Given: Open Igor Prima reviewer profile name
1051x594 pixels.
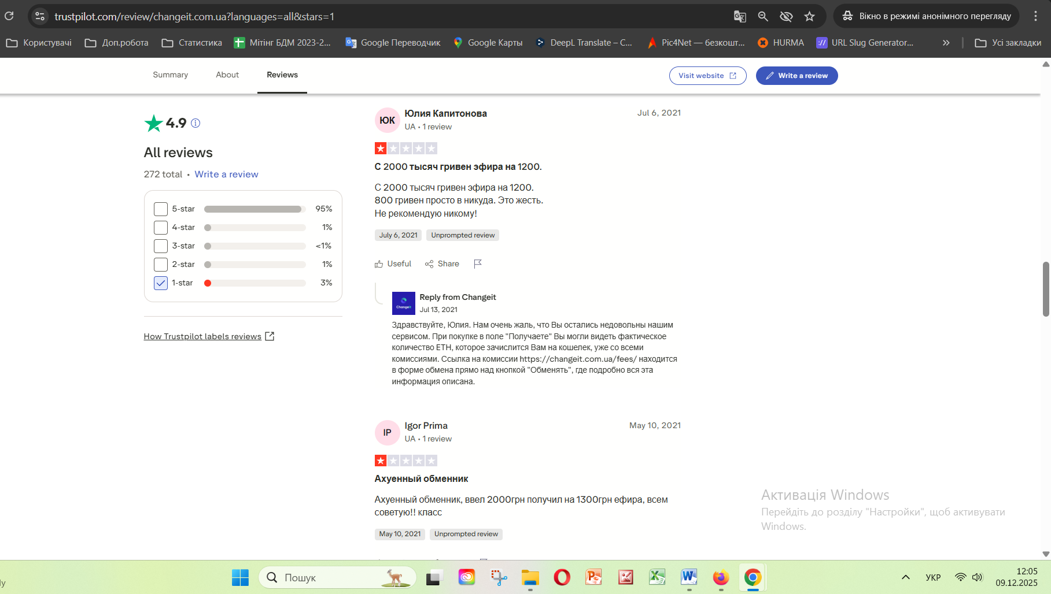Looking at the screenshot, I should pos(426,426).
